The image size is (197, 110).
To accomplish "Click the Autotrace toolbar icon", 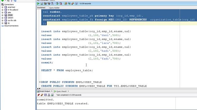I will (x=49, y=4).
